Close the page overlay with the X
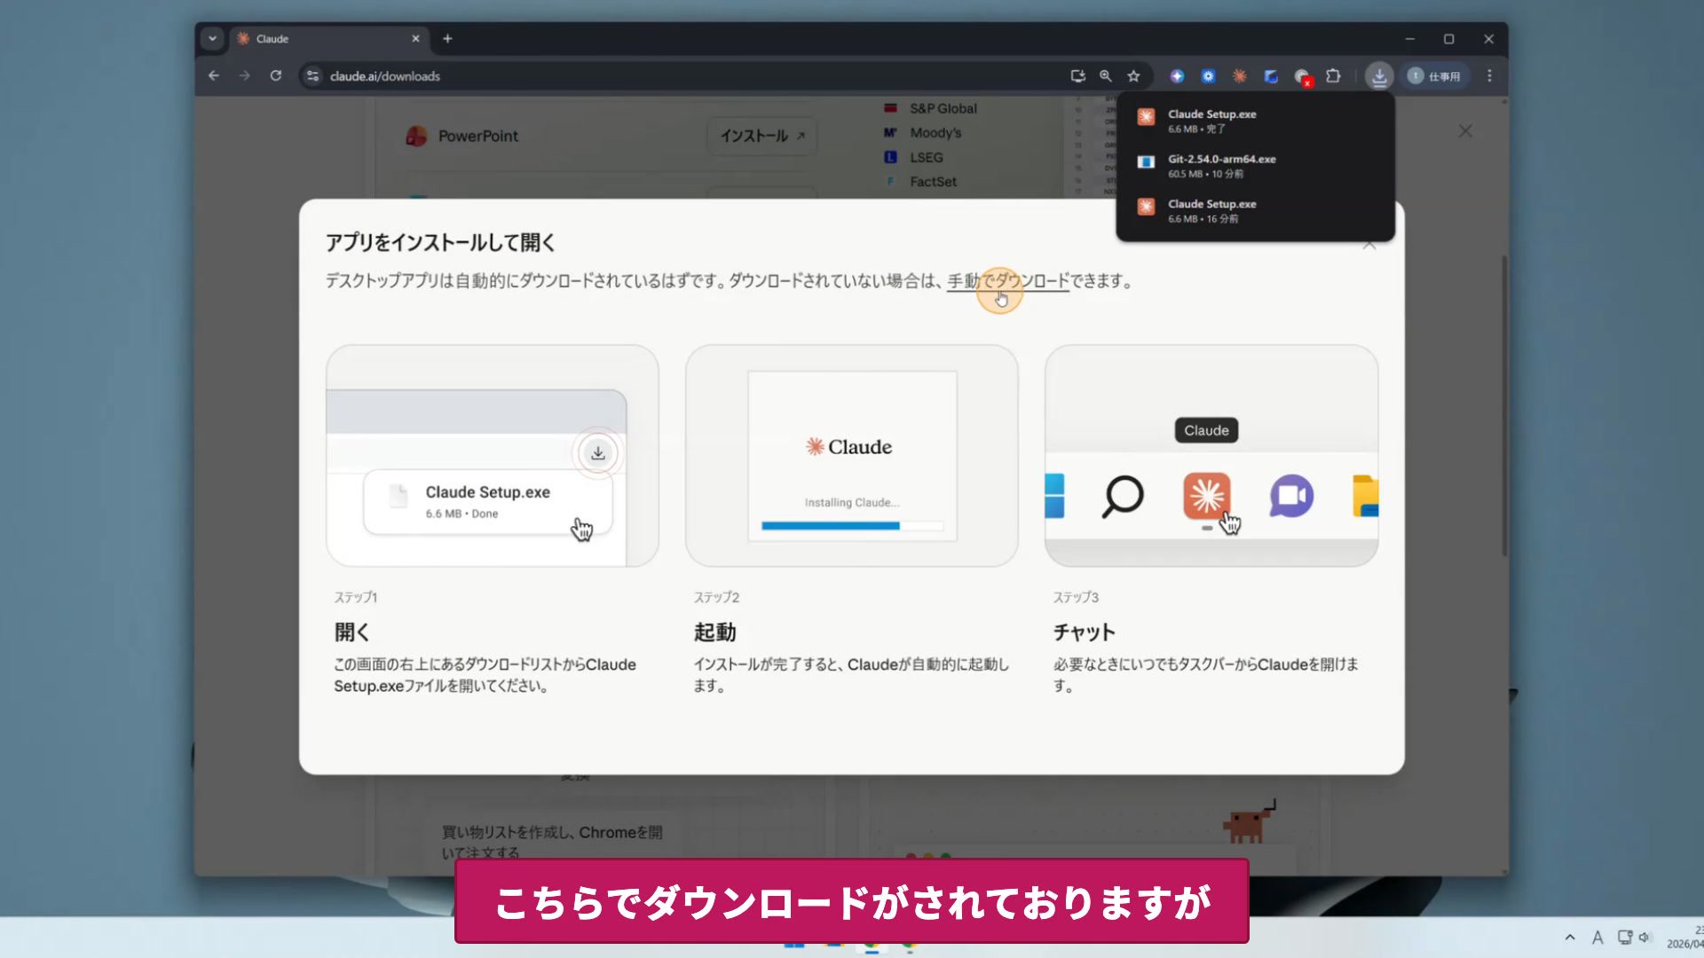1704x958 pixels. [x=1465, y=131]
